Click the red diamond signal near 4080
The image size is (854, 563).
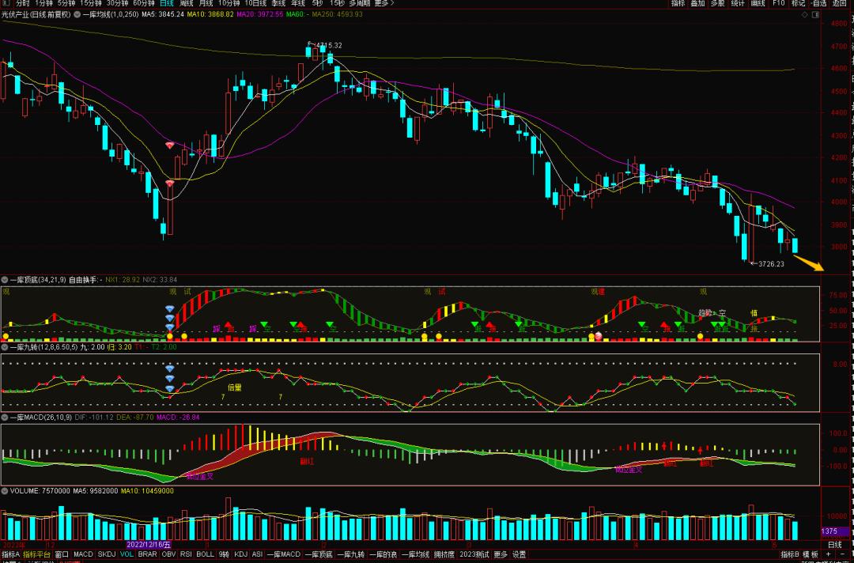170,184
